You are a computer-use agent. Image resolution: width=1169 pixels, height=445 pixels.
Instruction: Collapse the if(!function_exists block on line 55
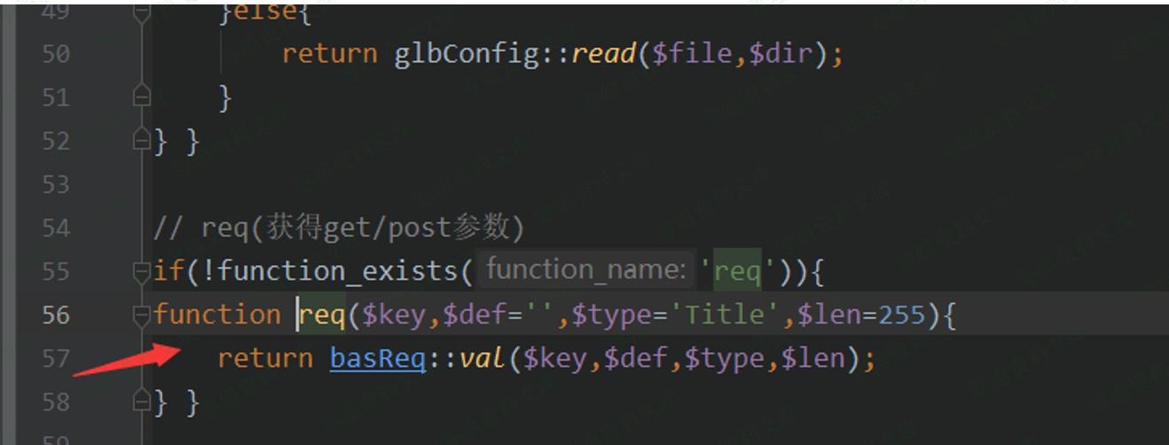click(142, 271)
